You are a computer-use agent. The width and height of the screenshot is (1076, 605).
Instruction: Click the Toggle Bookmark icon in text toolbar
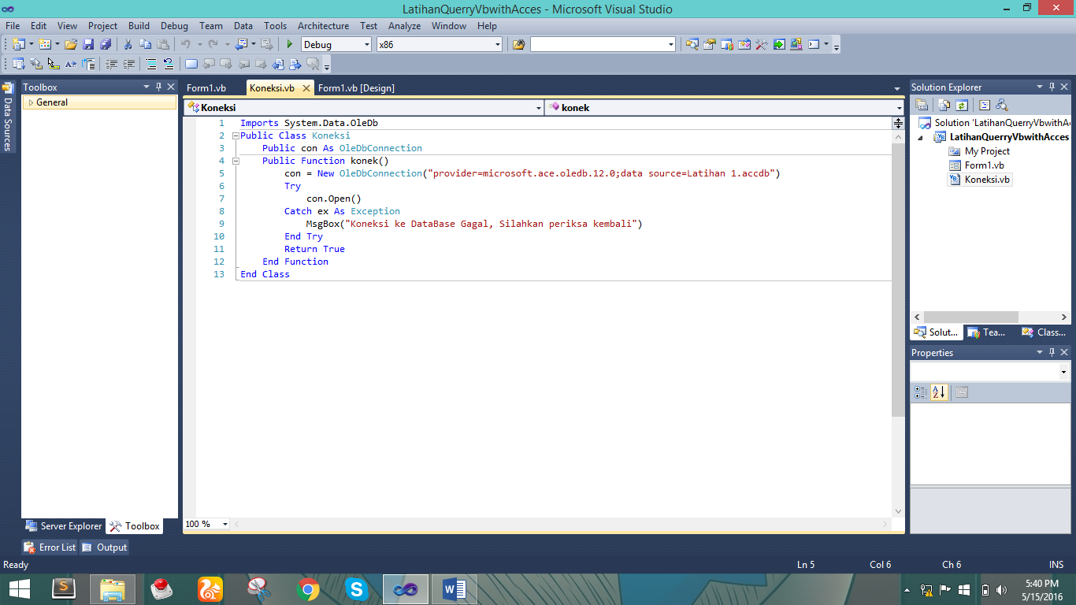coord(191,65)
